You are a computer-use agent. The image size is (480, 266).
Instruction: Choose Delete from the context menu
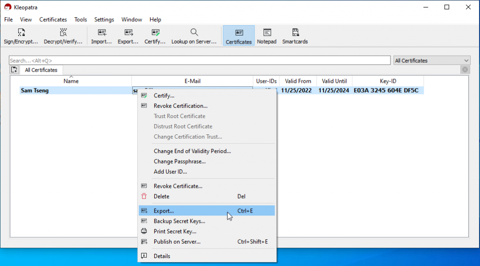pyautogui.click(x=207, y=196)
